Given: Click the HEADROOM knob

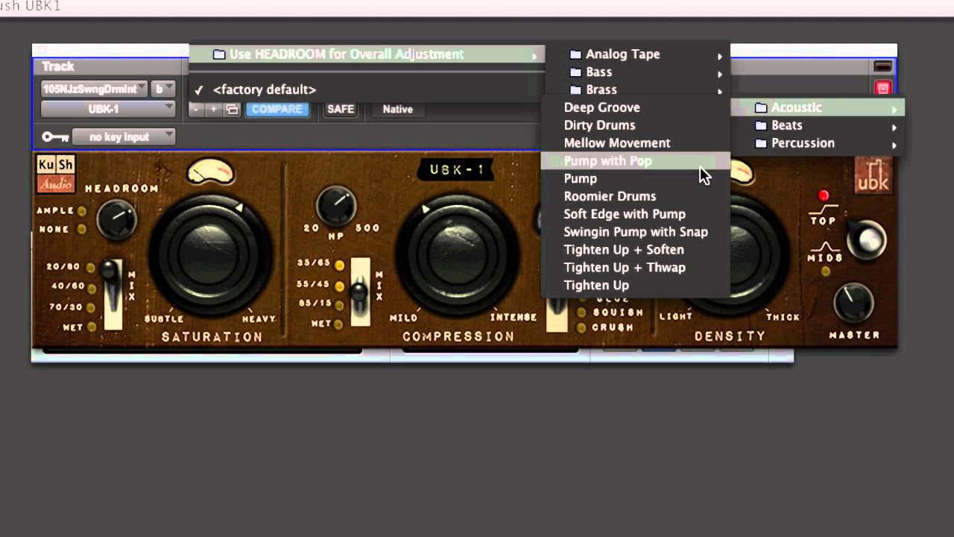Looking at the screenshot, I should (x=117, y=219).
